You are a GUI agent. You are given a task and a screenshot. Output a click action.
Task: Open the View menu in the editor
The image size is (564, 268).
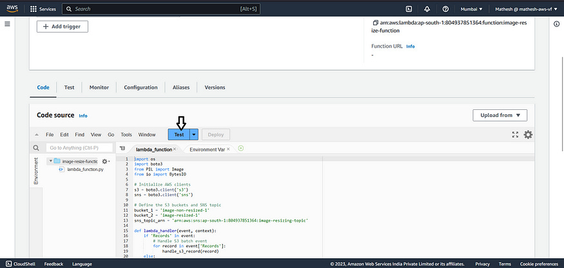(x=96, y=134)
